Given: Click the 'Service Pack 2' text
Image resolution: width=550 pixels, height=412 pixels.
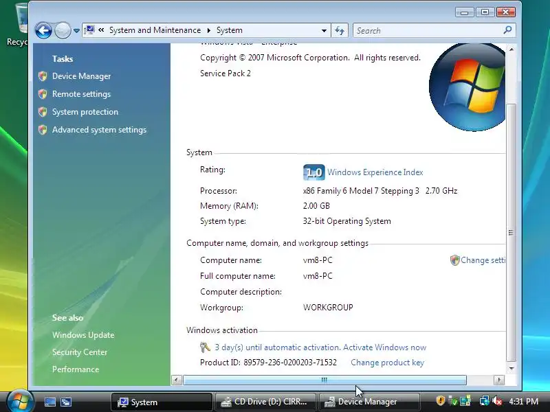Looking at the screenshot, I should tap(225, 73).
